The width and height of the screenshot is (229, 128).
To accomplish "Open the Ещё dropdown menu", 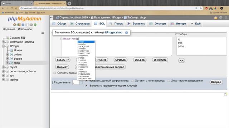I will 196,24.
